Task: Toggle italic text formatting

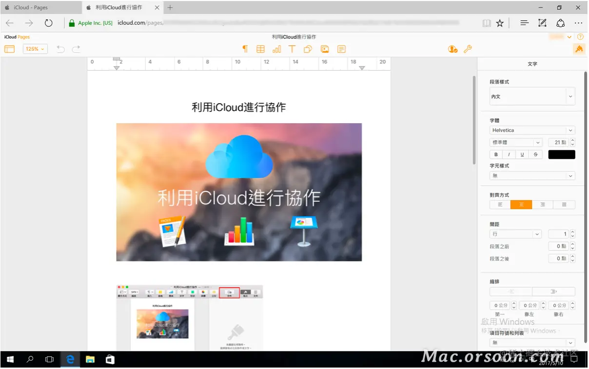Action: coord(510,154)
